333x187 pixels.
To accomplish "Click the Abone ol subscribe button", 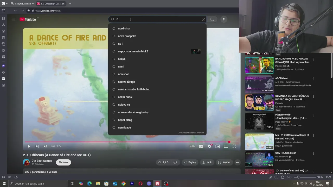I will click(x=63, y=162).
